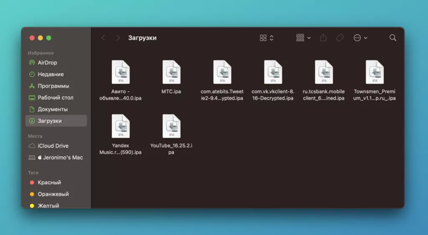Select com.vk.vkclient-8.16-Decrypted.ipa file

pos(273,72)
